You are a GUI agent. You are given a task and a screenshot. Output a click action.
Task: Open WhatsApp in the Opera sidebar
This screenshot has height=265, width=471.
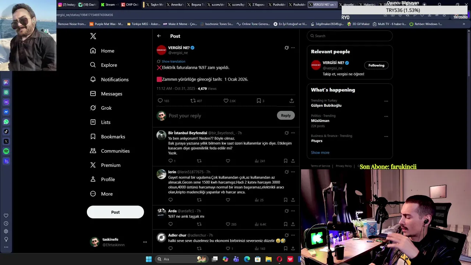(x=6, y=122)
